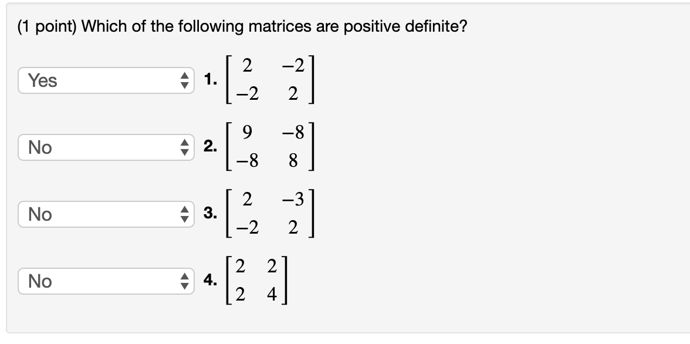Click the stepper arrows on the second dropdown
690x344 pixels.
[x=185, y=147]
